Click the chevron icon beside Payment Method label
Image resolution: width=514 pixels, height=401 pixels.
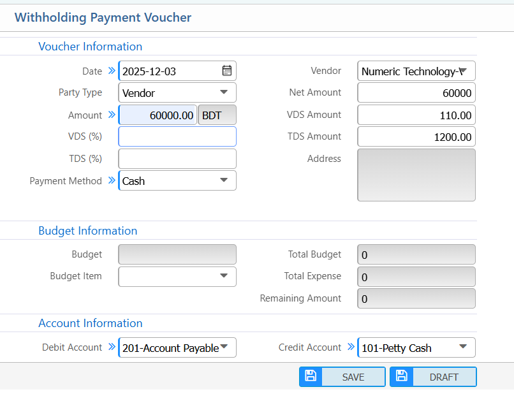pos(112,180)
